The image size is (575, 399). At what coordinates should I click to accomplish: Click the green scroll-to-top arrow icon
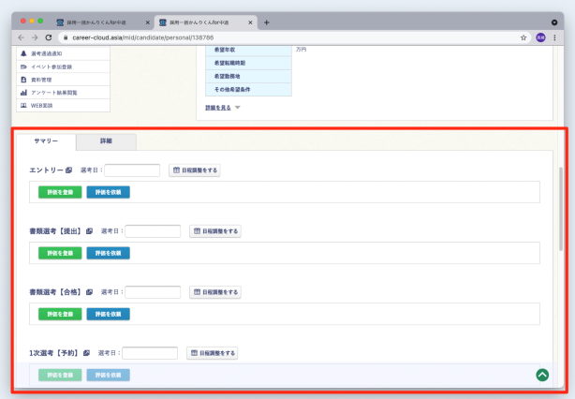[541, 375]
